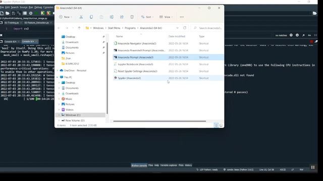Click the conda: base environment status entry
The image size is (323, 181).
238,170
